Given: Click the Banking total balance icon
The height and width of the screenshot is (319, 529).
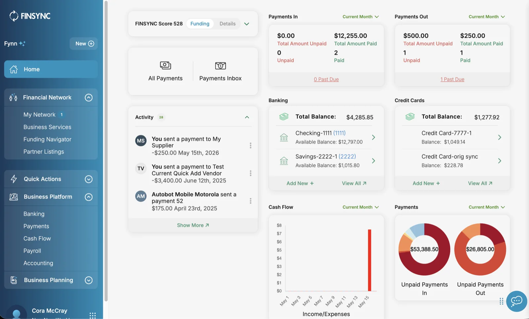Looking at the screenshot, I should (284, 117).
